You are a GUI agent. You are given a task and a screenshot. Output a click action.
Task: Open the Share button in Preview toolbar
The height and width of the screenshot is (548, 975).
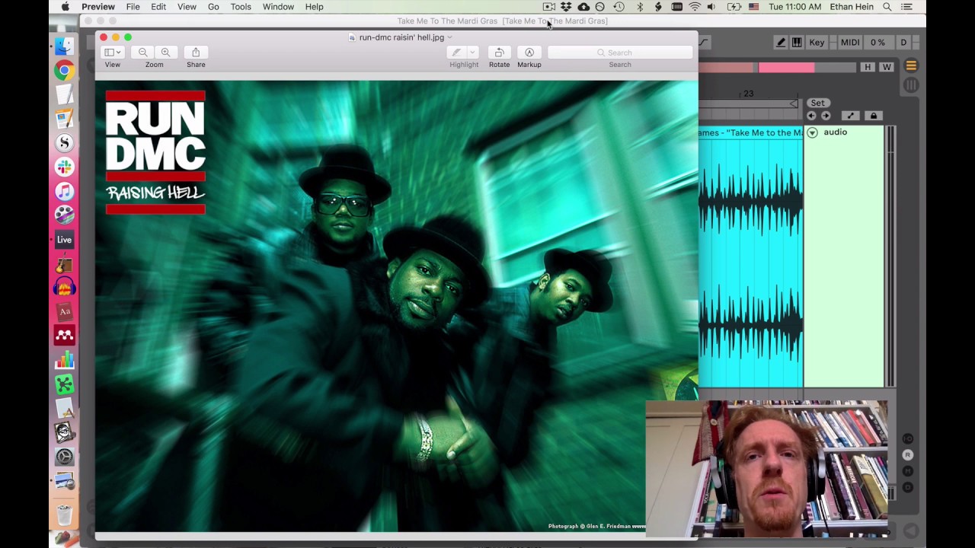coord(196,52)
